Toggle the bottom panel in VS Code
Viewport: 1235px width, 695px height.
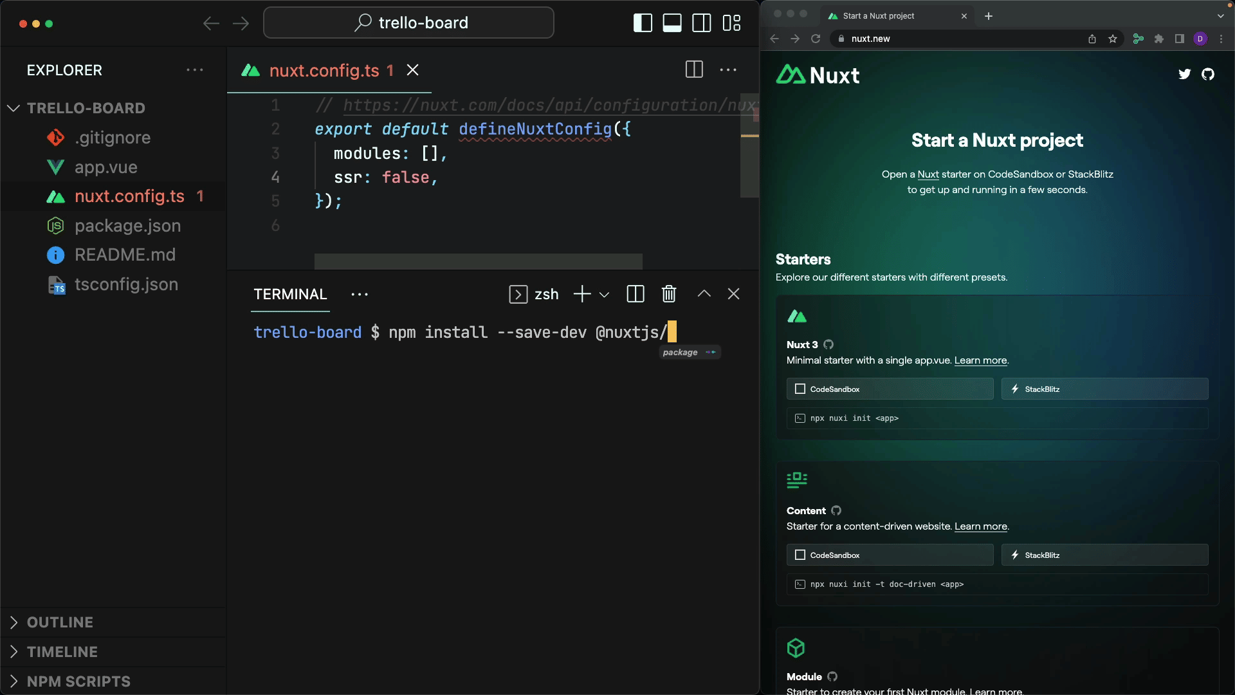(x=672, y=23)
